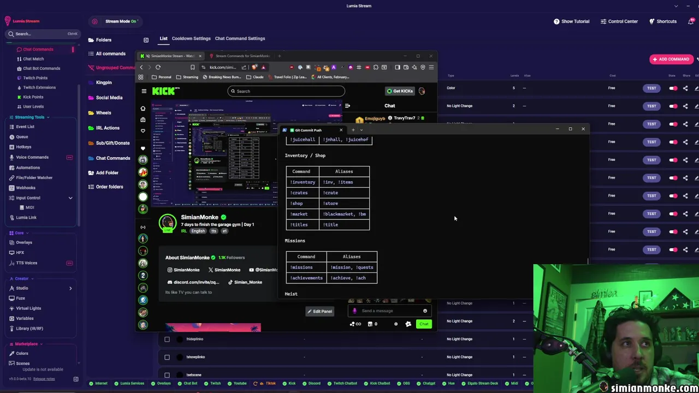Reload the Kick page in browser

point(158,67)
